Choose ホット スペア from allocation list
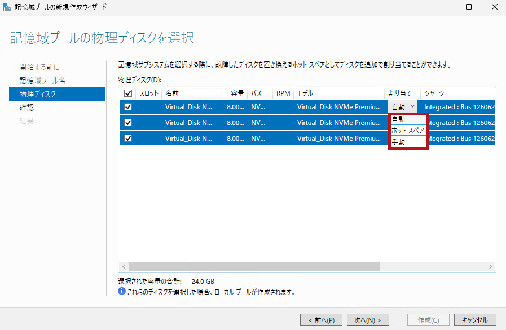The height and width of the screenshot is (330, 506). (x=407, y=131)
